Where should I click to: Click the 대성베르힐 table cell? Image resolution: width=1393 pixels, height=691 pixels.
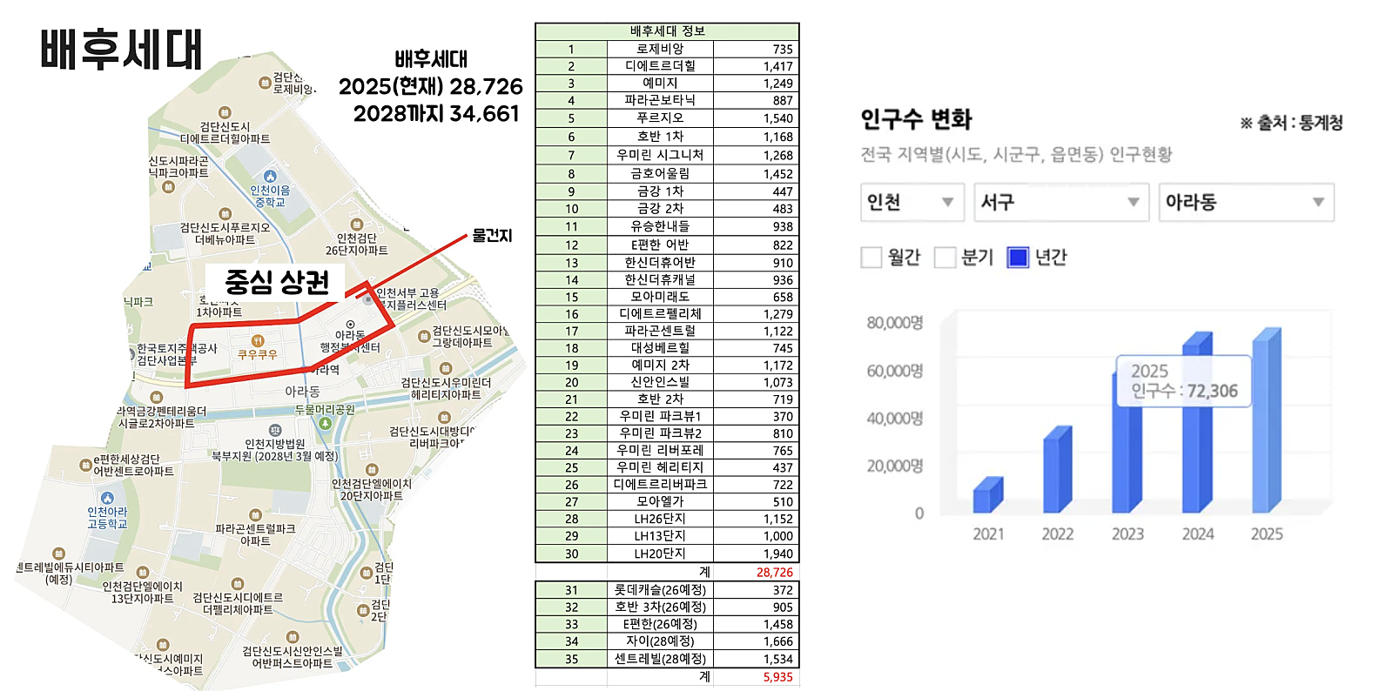[660, 347]
